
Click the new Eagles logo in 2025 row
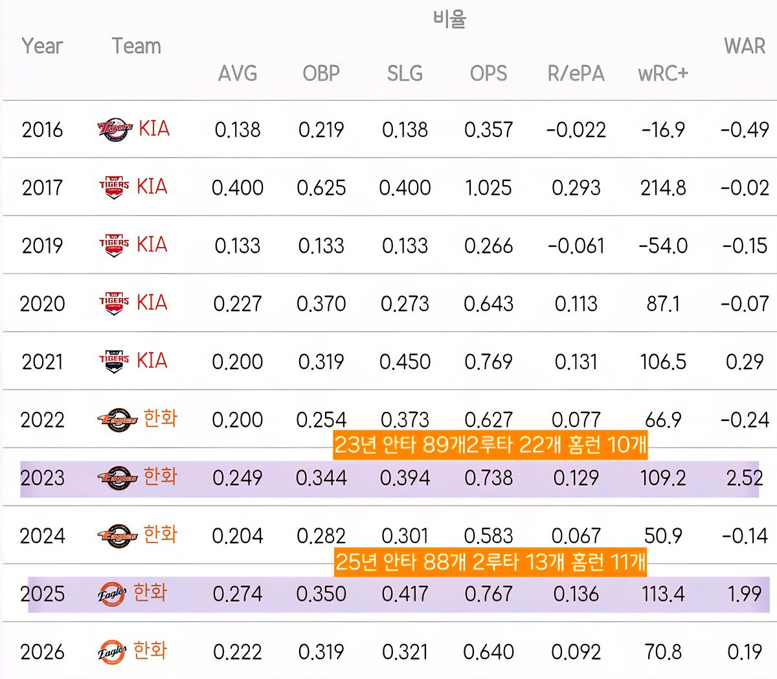click(112, 594)
